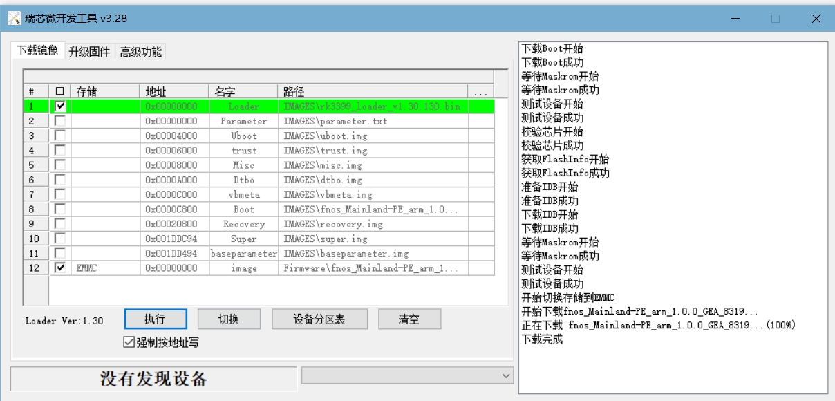Click the 路径 column header

[373, 91]
